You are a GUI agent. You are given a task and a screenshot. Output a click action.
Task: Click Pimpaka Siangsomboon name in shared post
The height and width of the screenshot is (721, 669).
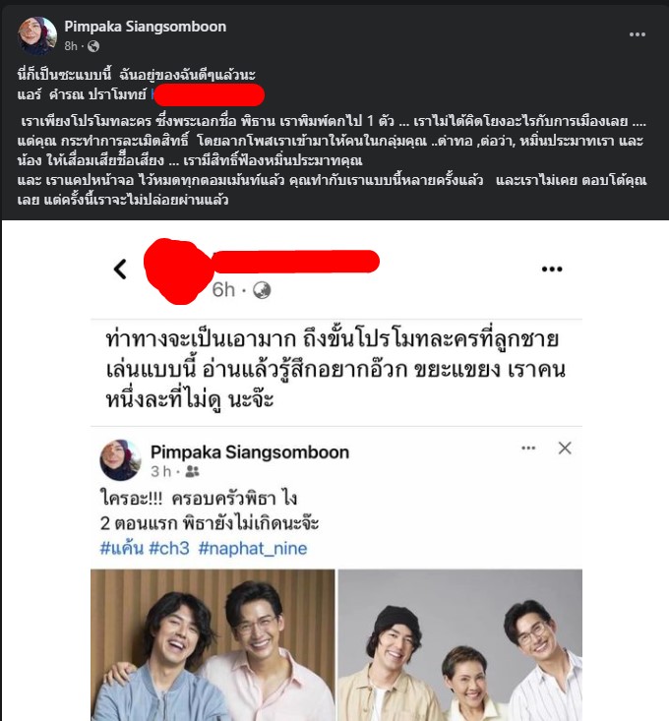click(x=250, y=452)
